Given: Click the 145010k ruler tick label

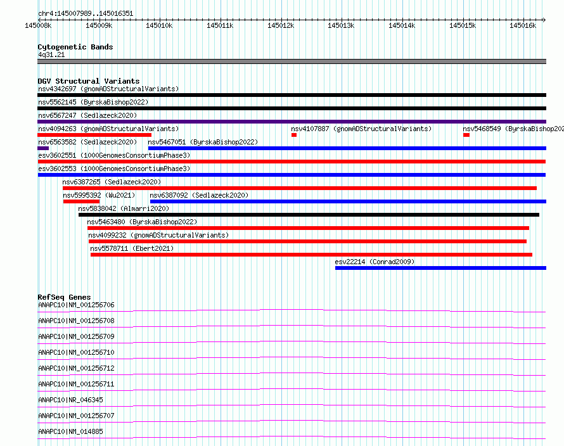Looking at the screenshot, I should click(159, 25).
